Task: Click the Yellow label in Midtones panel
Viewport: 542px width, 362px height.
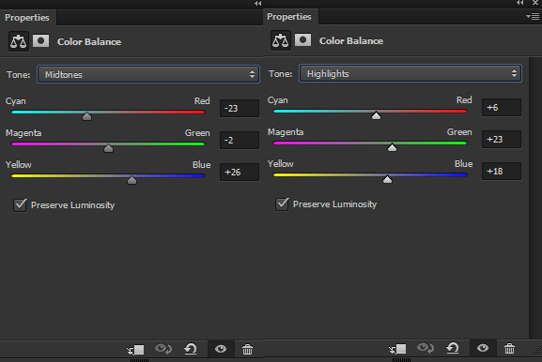Action: [19, 165]
